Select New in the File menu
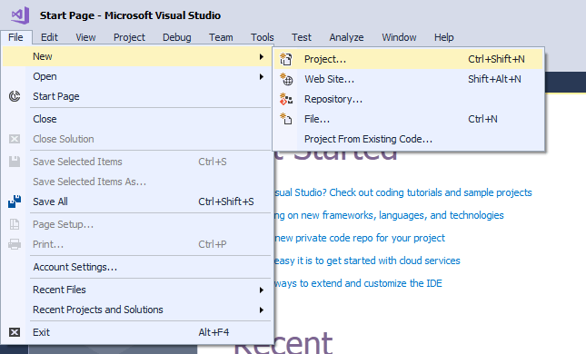Image resolution: width=586 pixels, height=354 pixels. click(x=137, y=57)
